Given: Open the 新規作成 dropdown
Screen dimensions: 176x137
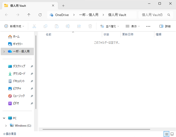Looking at the screenshot, I should (14, 26).
